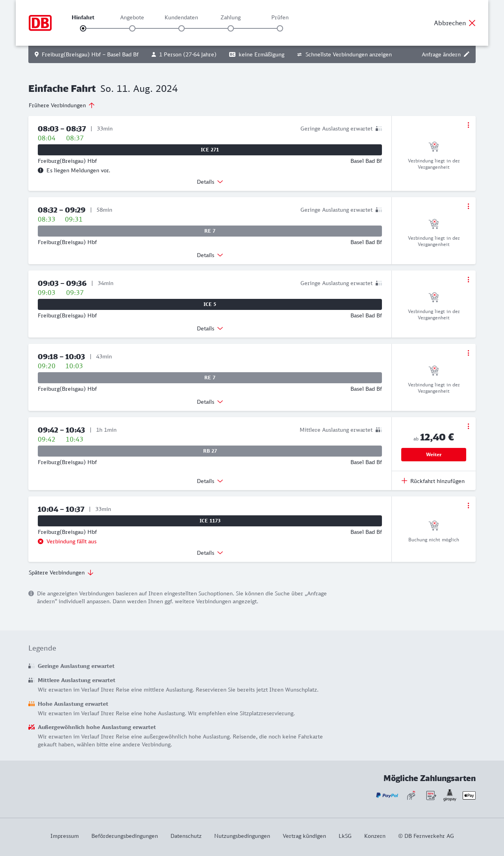Open the Impressum footer link
This screenshot has width=504, height=856.
pyautogui.click(x=65, y=836)
